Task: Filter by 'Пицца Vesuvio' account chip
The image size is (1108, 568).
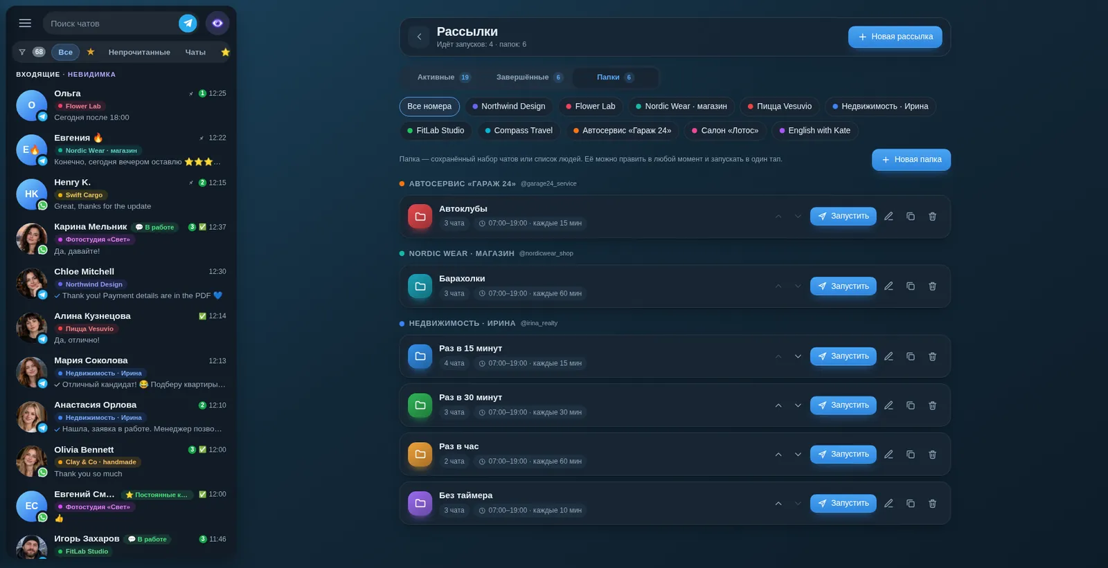Action: (x=780, y=107)
